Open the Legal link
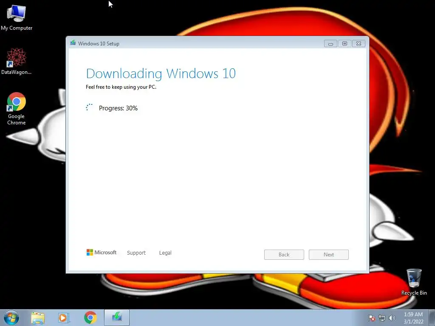Viewport: 435px width, 326px height. pyautogui.click(x=165, y=253)
